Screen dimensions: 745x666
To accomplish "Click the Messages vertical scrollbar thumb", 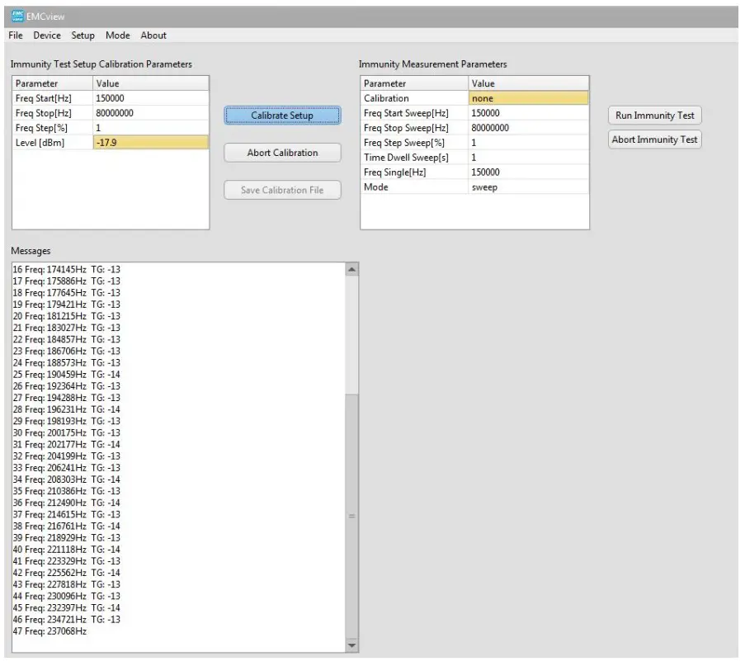I will pos(351,516).
